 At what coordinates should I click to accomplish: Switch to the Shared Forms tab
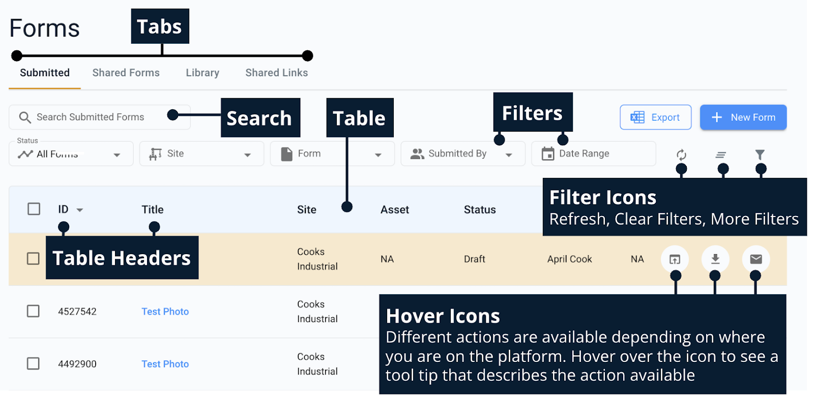pyautogui.click(x=126, y=73)
